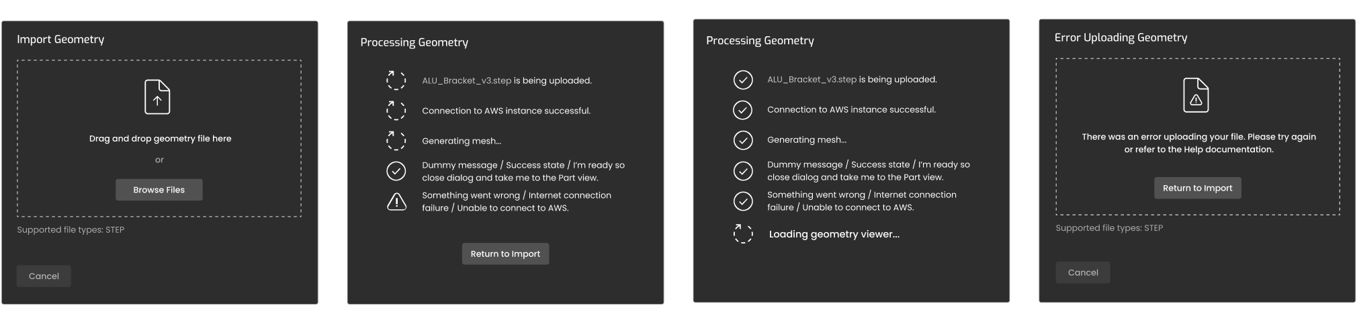This screenshot has height=324, width=1357.
Task: Click checkmark beside 'Connection to AWS' in third dialog
Action: (742, 109)
